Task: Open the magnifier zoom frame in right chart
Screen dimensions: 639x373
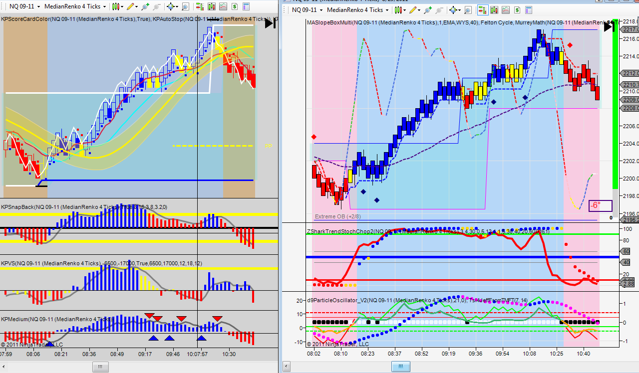Action: [468, 10]
